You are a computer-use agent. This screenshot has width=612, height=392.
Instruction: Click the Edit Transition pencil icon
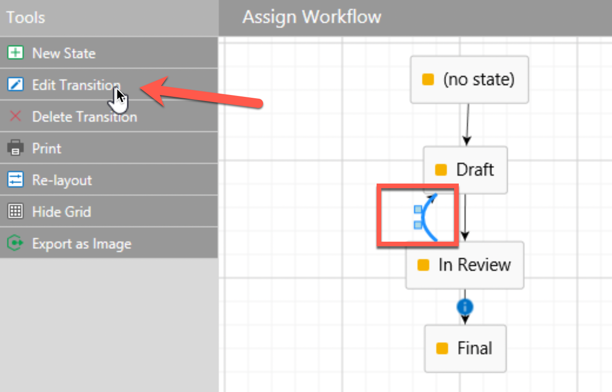[16, 85]
